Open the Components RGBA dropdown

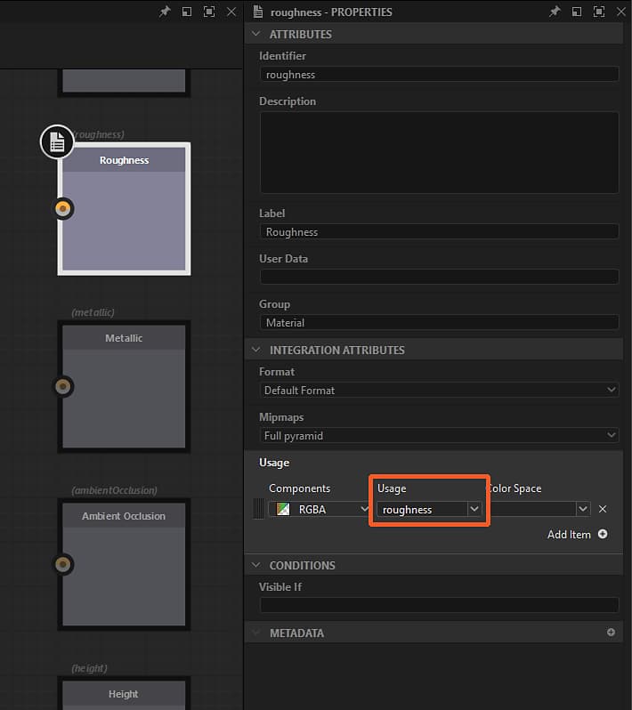point(319,509)
